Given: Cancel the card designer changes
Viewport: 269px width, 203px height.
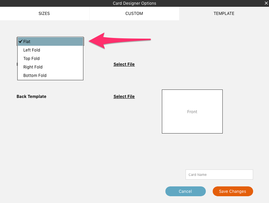Looking at the screenshot, I should click(186, 191).
